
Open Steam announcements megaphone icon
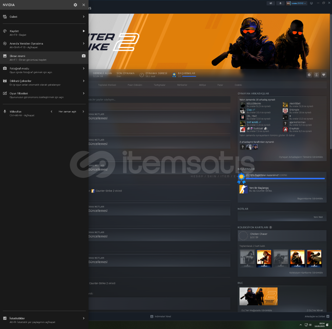pos(271,3)
